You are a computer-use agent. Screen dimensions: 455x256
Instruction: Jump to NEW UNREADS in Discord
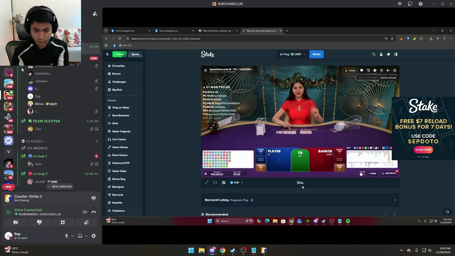coord(60,187)
